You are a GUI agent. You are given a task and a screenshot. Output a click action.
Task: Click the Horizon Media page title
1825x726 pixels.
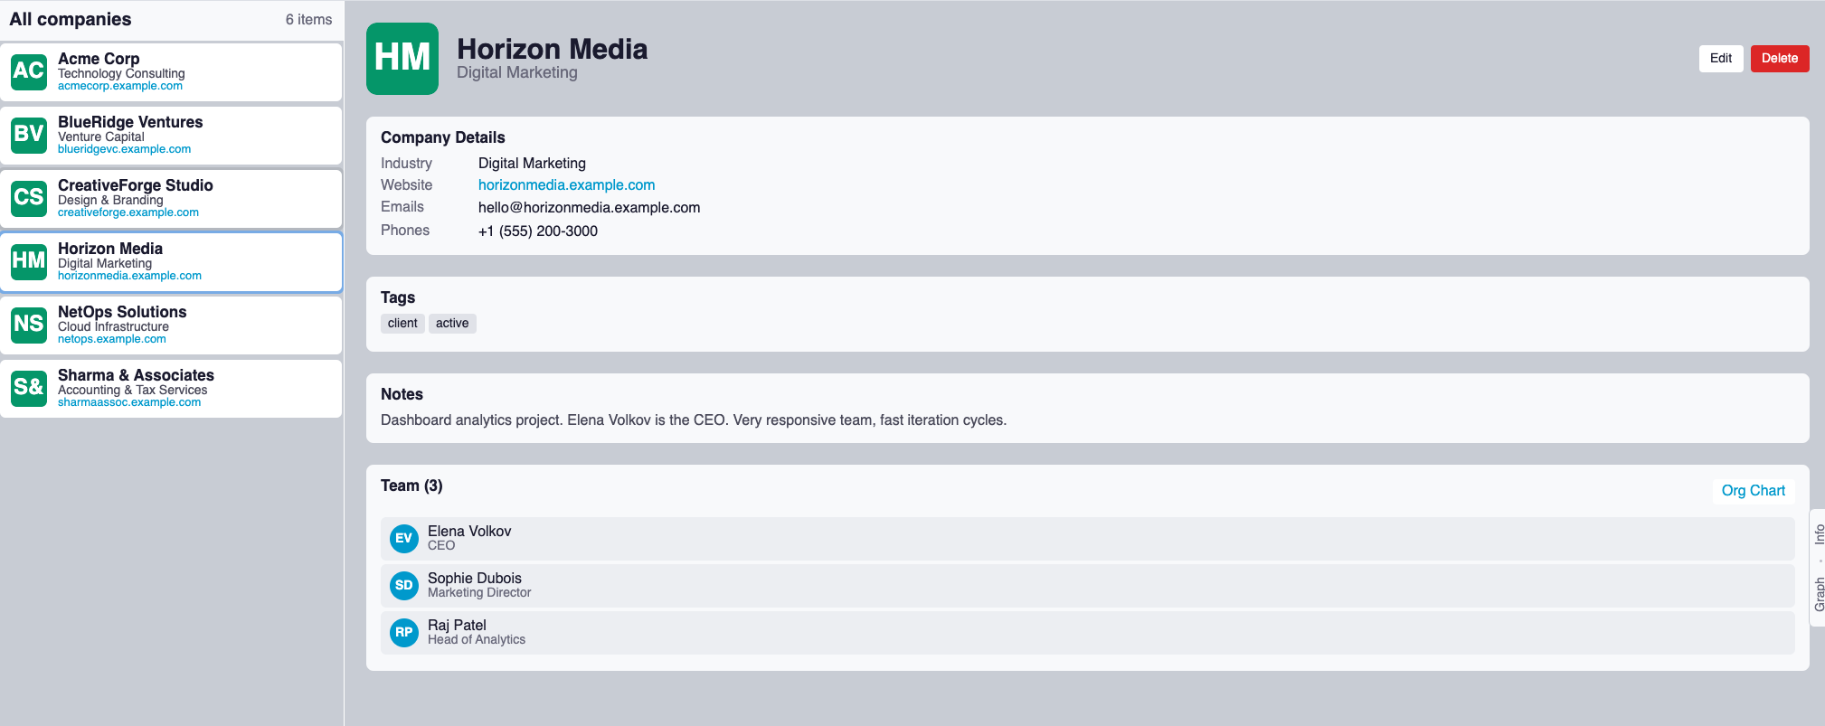[552, 49]
